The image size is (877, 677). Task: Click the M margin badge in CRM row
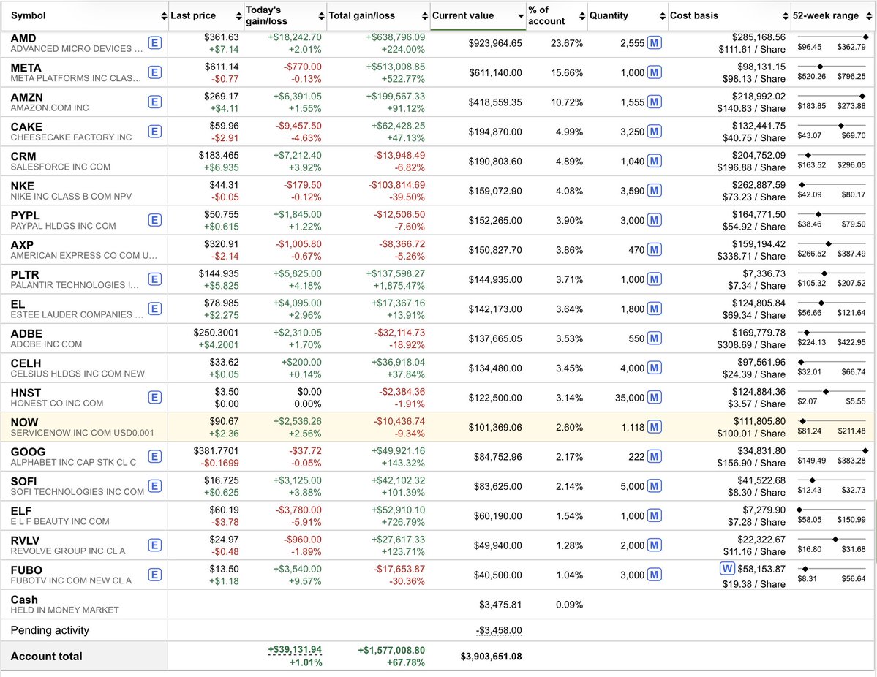[x=655, y=161]
